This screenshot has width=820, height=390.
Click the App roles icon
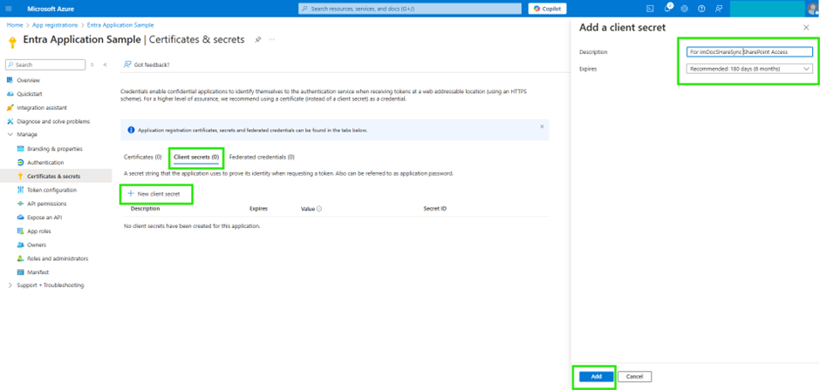click(x=20, y=231)
